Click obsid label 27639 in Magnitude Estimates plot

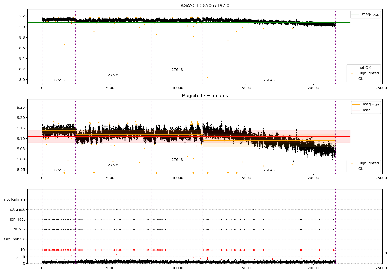114,165
